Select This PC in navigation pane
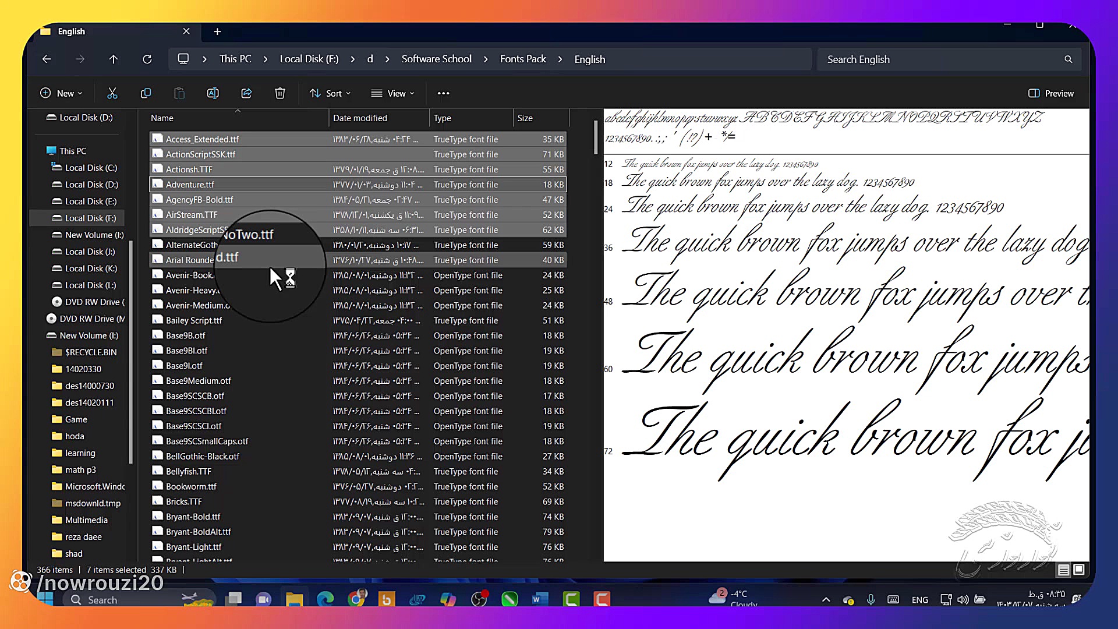Screen dimensions: 1118x629 73,151
